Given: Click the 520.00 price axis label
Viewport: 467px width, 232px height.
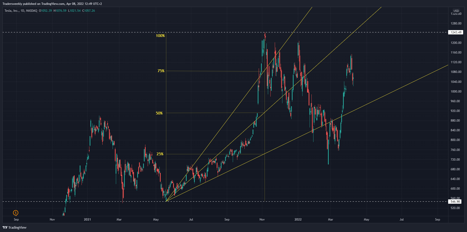Looking at the screenshot, I should 455,208.
